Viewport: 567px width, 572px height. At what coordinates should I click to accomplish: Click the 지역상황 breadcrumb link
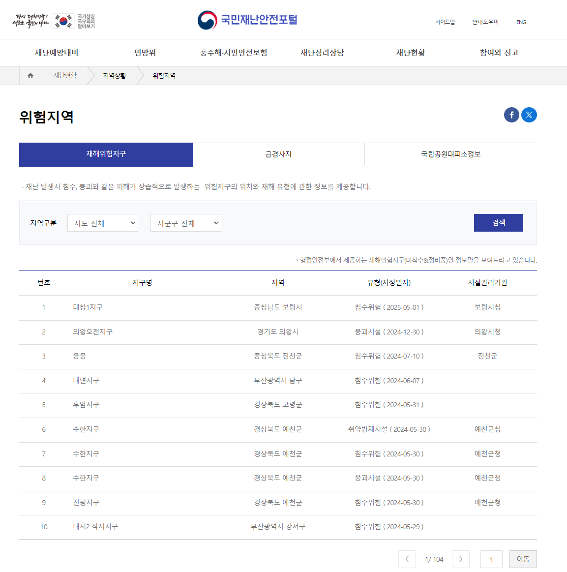pyautogui.click(x=115, y=76)
